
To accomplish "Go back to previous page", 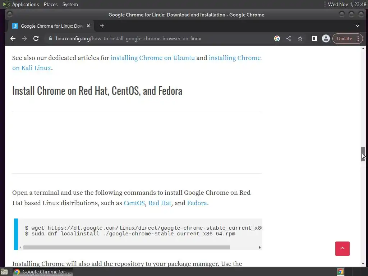I will (13, 38).
